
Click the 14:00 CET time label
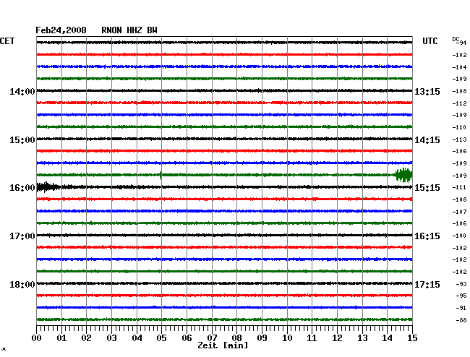tap(22, 91)
